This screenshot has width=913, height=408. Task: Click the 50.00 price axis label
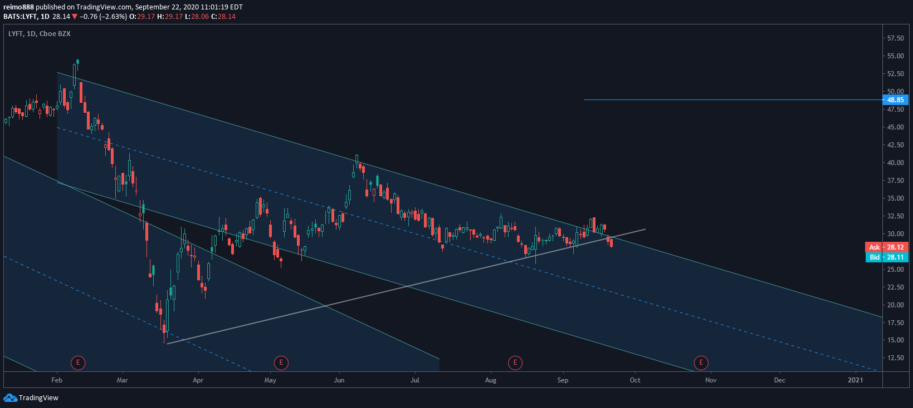point(896,92)
